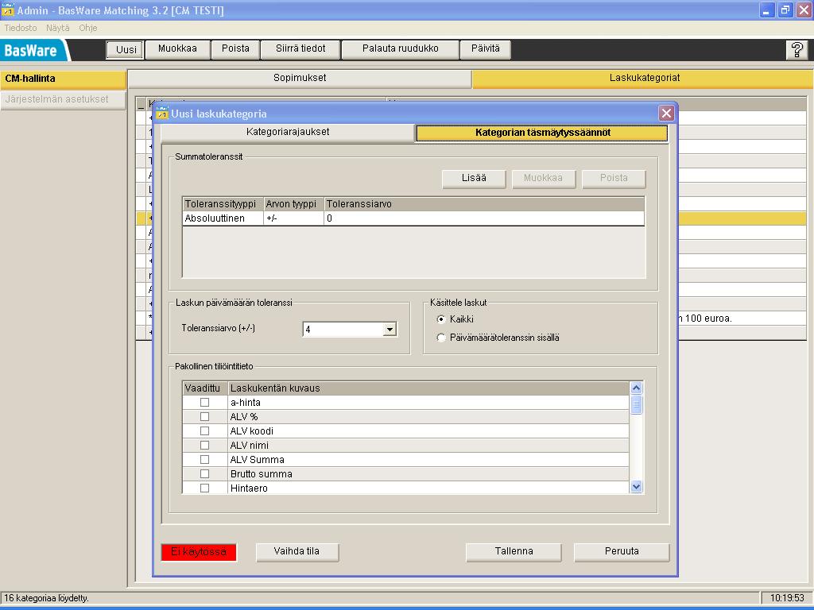This screenshot has width=814, height=610.
Task: Select the Kategorian täsmäytyssäännöt tab
Action: point(542,133)
